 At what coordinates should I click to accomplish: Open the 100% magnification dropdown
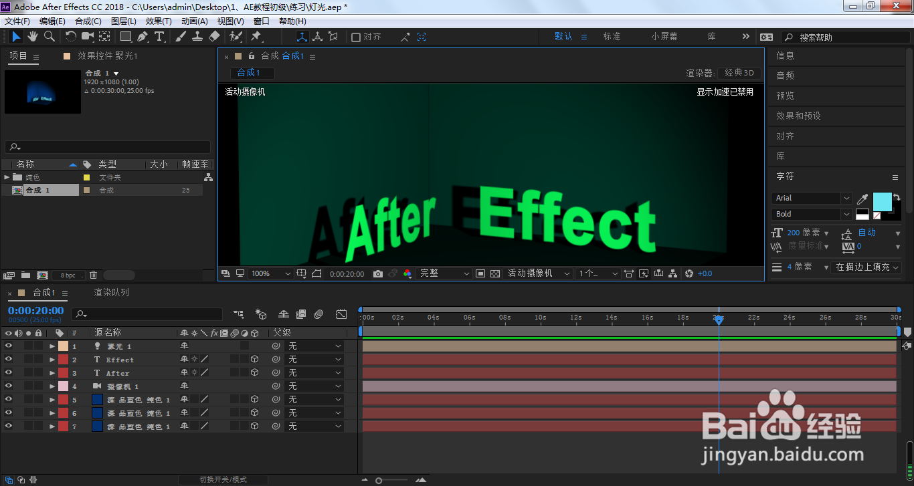(271, 273)
